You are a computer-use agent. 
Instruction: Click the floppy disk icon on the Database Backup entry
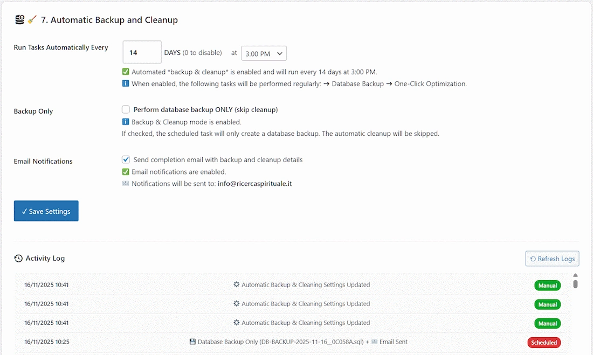pos(194,342)
